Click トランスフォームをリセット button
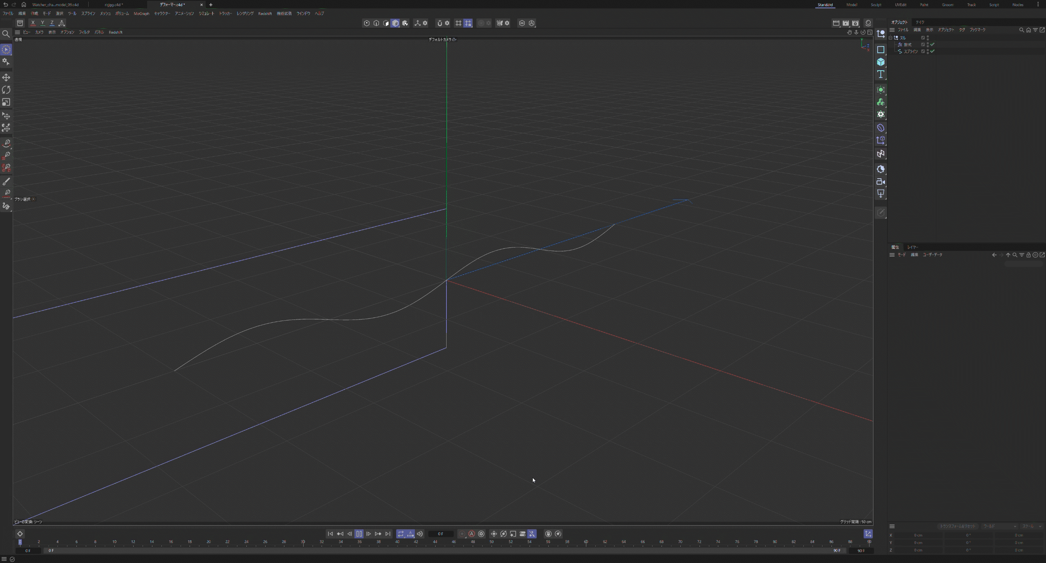The image size is (1046, 563). (x=957, y=526)
